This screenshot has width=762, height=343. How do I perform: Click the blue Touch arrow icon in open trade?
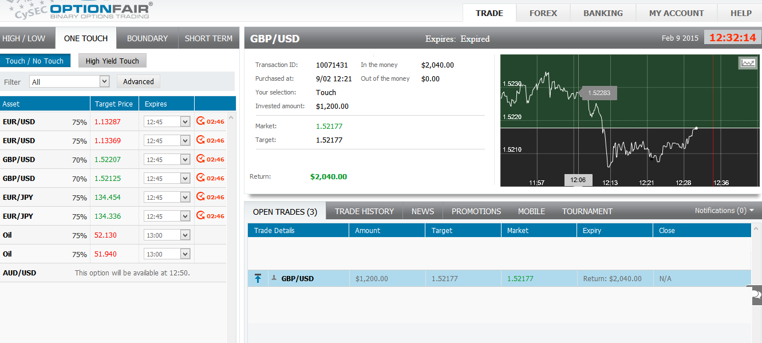point(258,279)
